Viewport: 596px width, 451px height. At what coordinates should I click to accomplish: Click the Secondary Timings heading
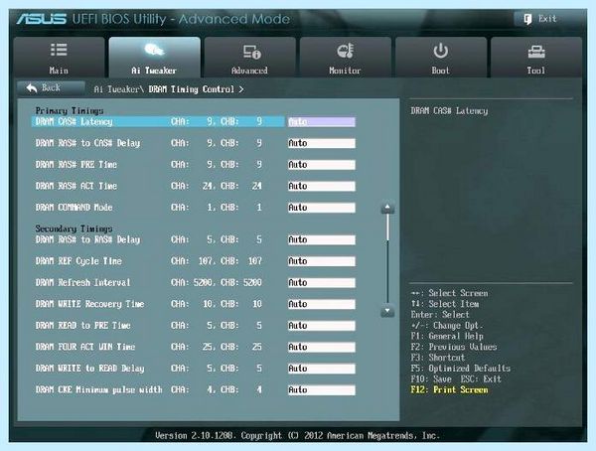tap(74, 228)
